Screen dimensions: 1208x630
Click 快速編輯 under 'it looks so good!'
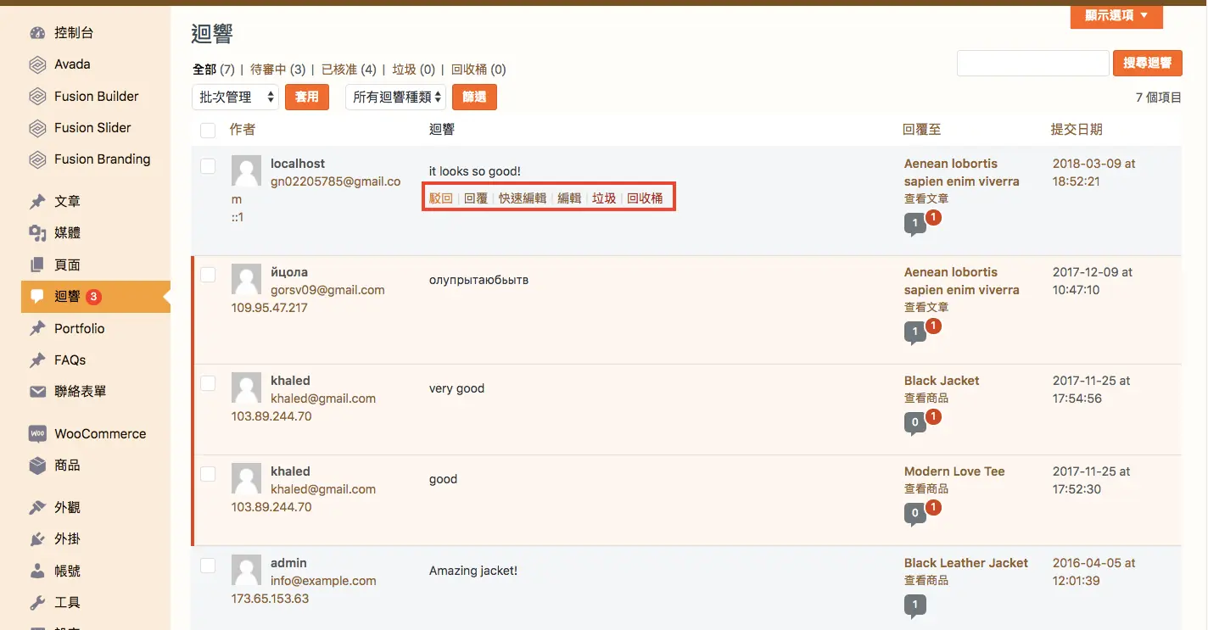coord(523,198)
